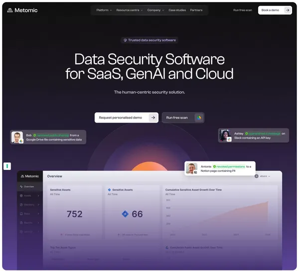The height and width of the screenshot is (271, 299).
Task: Click the arrow icon in Book a demo
Action: (288, 10)
